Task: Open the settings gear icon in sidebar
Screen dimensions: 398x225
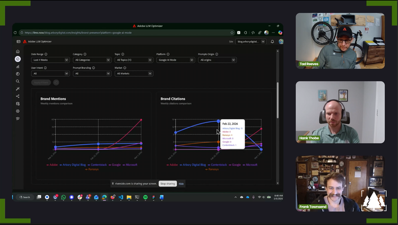Action: point(18,111)
